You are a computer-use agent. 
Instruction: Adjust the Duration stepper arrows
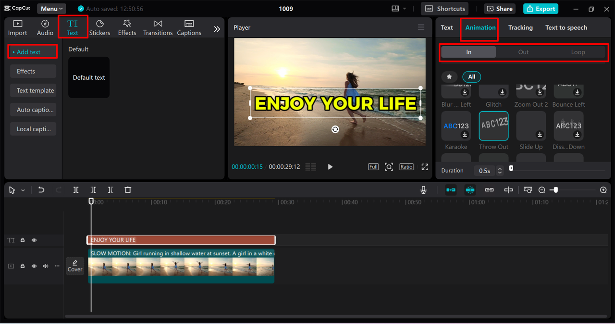(500, 171)
